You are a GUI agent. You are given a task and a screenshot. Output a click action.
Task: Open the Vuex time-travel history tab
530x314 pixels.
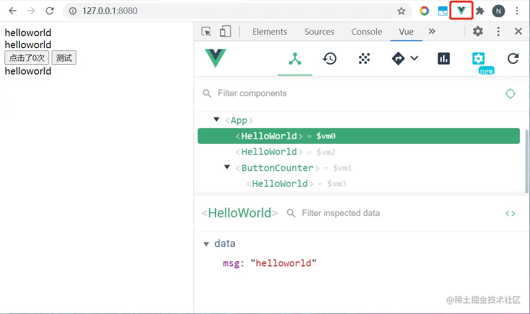(329, 59)
